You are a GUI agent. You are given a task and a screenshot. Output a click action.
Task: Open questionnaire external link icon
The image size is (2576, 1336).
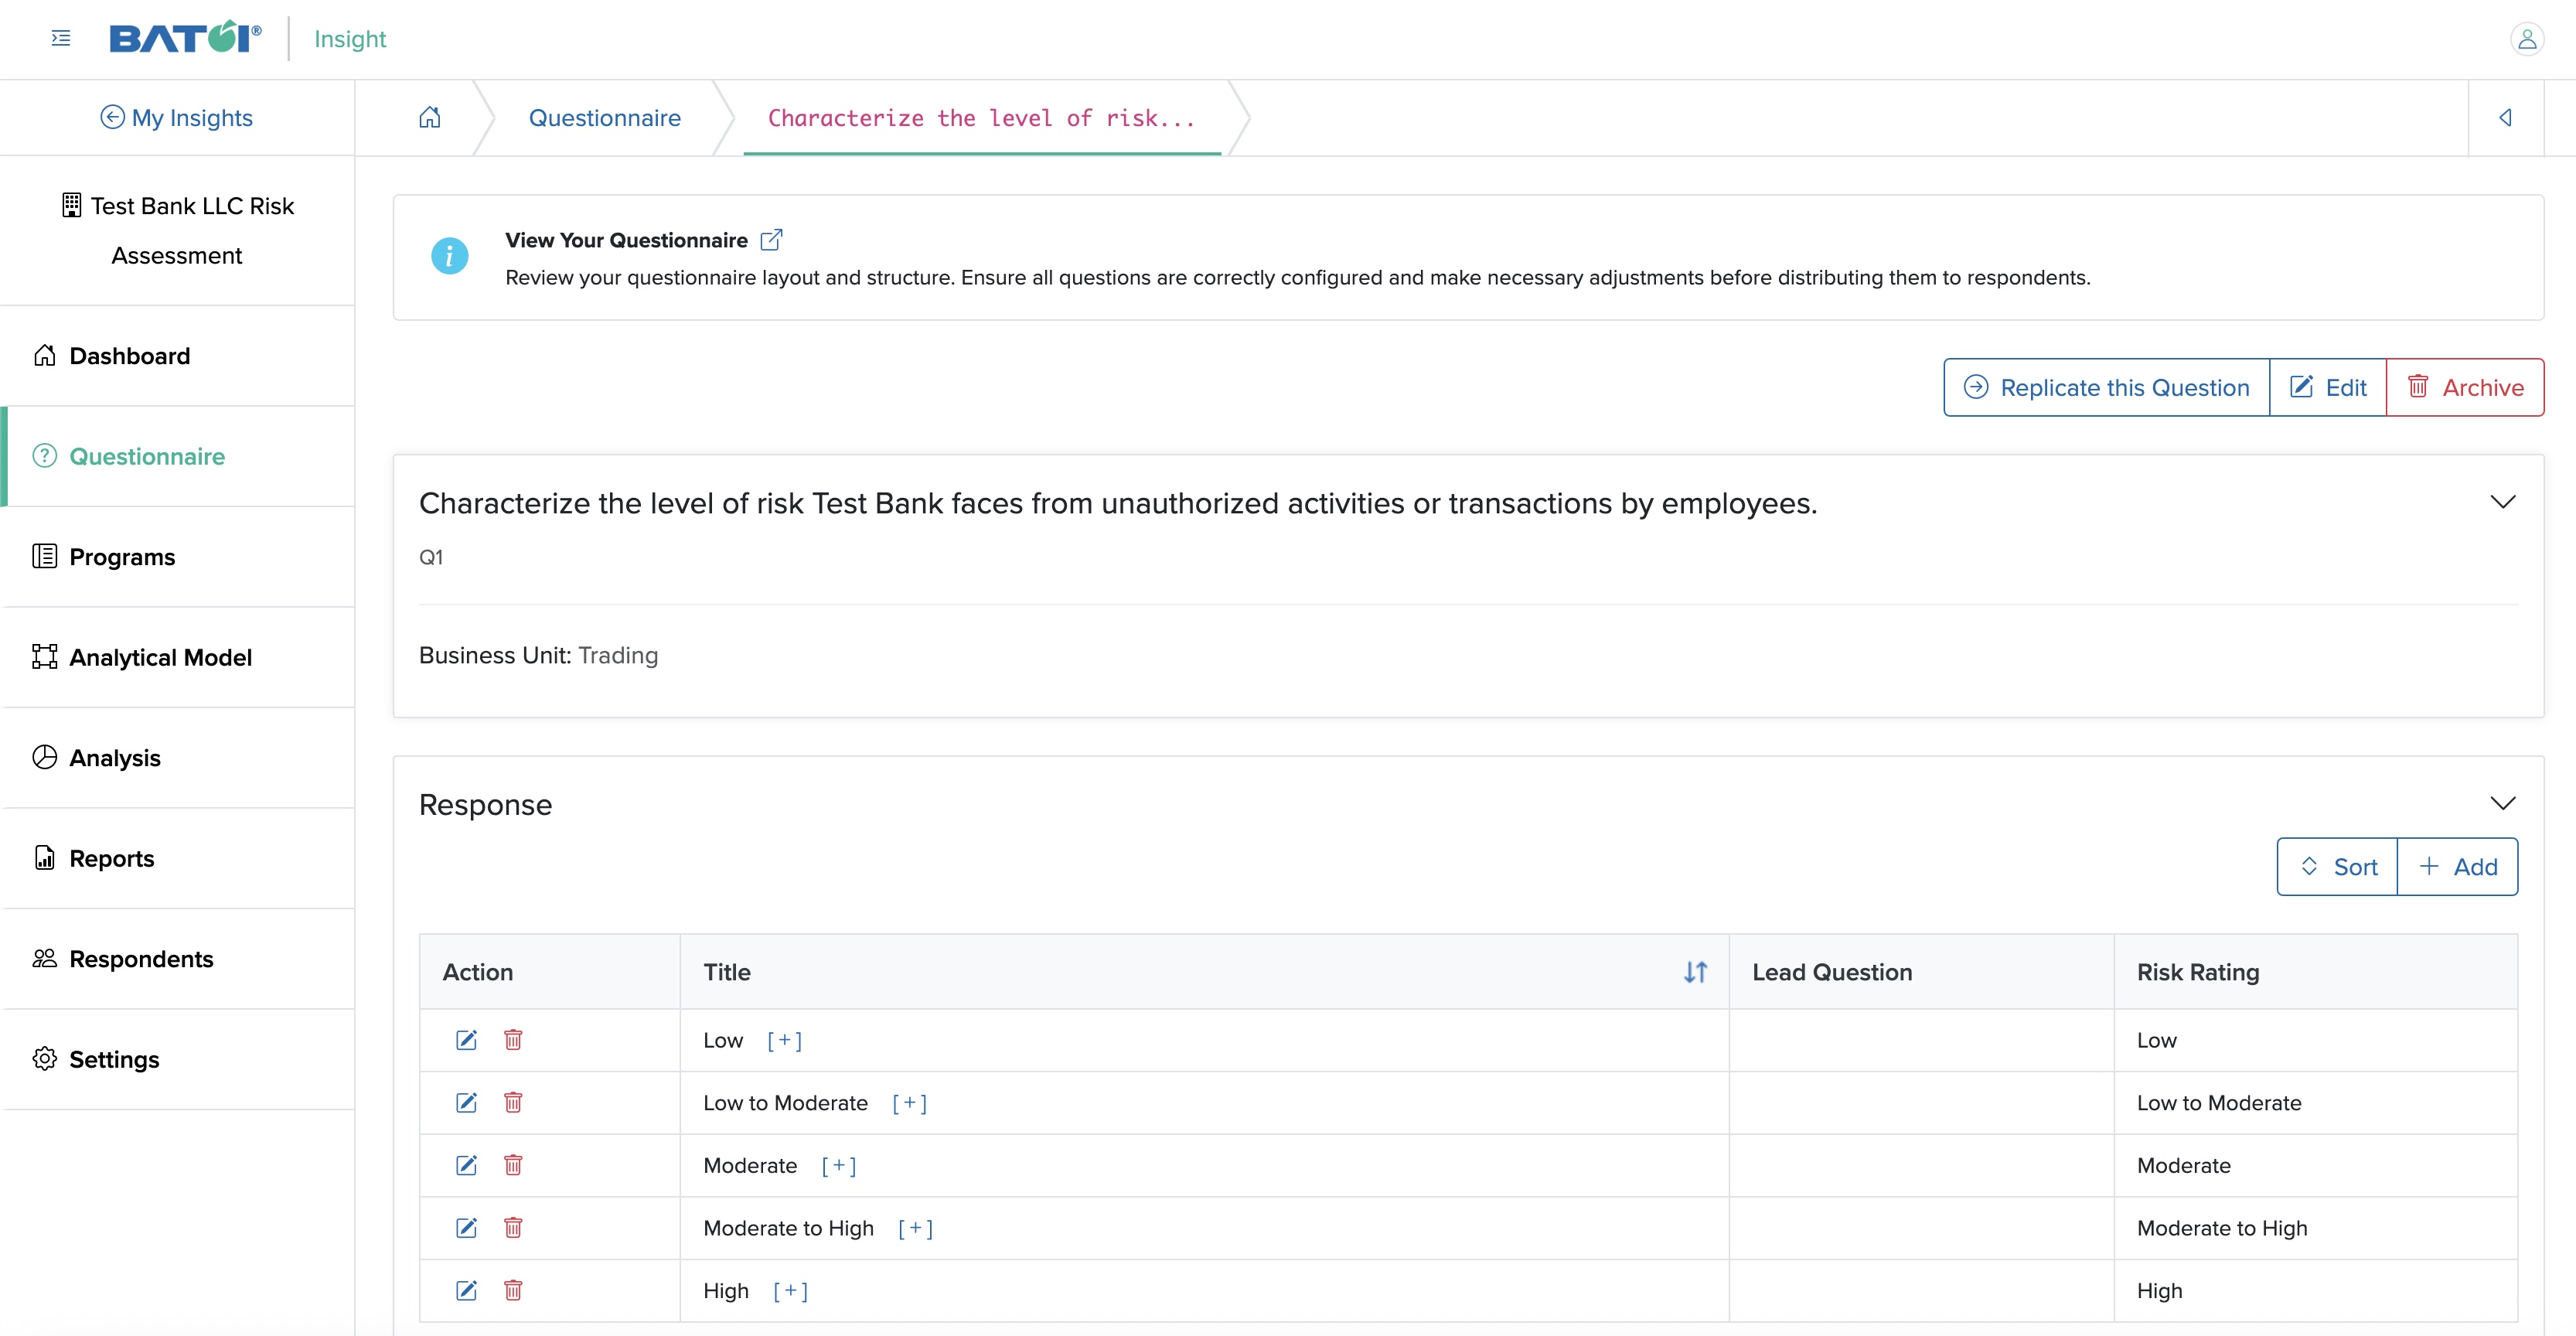(771, 240)
